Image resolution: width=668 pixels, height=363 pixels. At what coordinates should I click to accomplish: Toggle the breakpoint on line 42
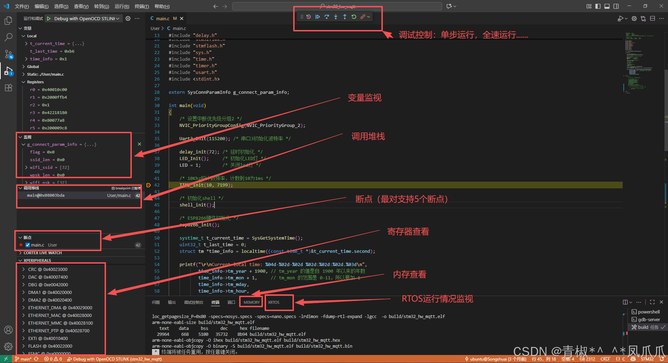149,185
